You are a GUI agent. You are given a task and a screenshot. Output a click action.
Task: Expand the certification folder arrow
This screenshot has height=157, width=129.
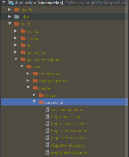28,73
